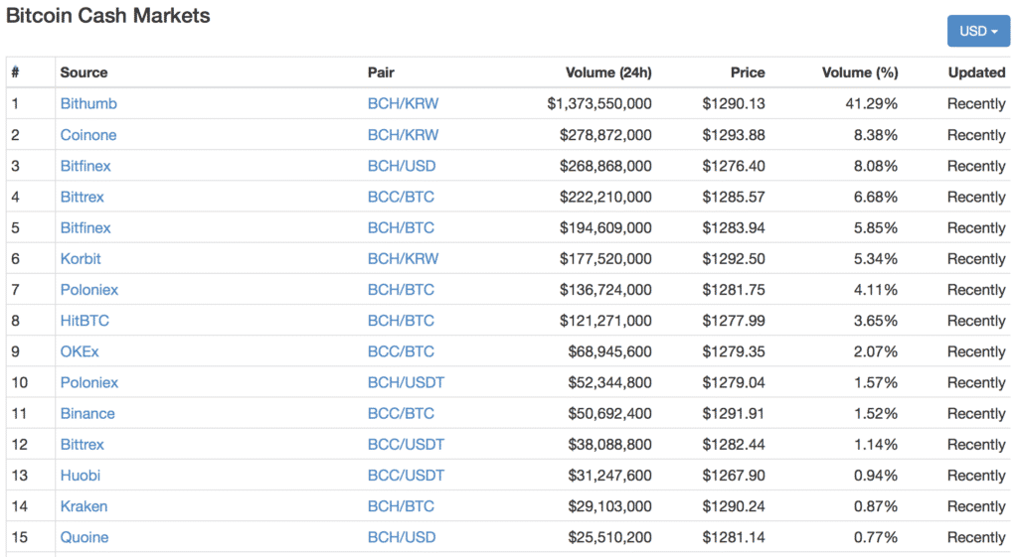Open Bitfinex link in row 5
The height and width of the screenshot is (557, 1018).
pos(85,228)
